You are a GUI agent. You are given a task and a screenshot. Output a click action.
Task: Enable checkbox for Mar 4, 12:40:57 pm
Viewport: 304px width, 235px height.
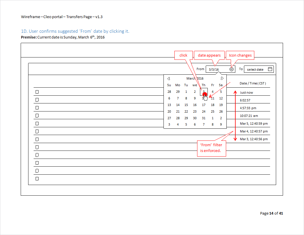37,132
